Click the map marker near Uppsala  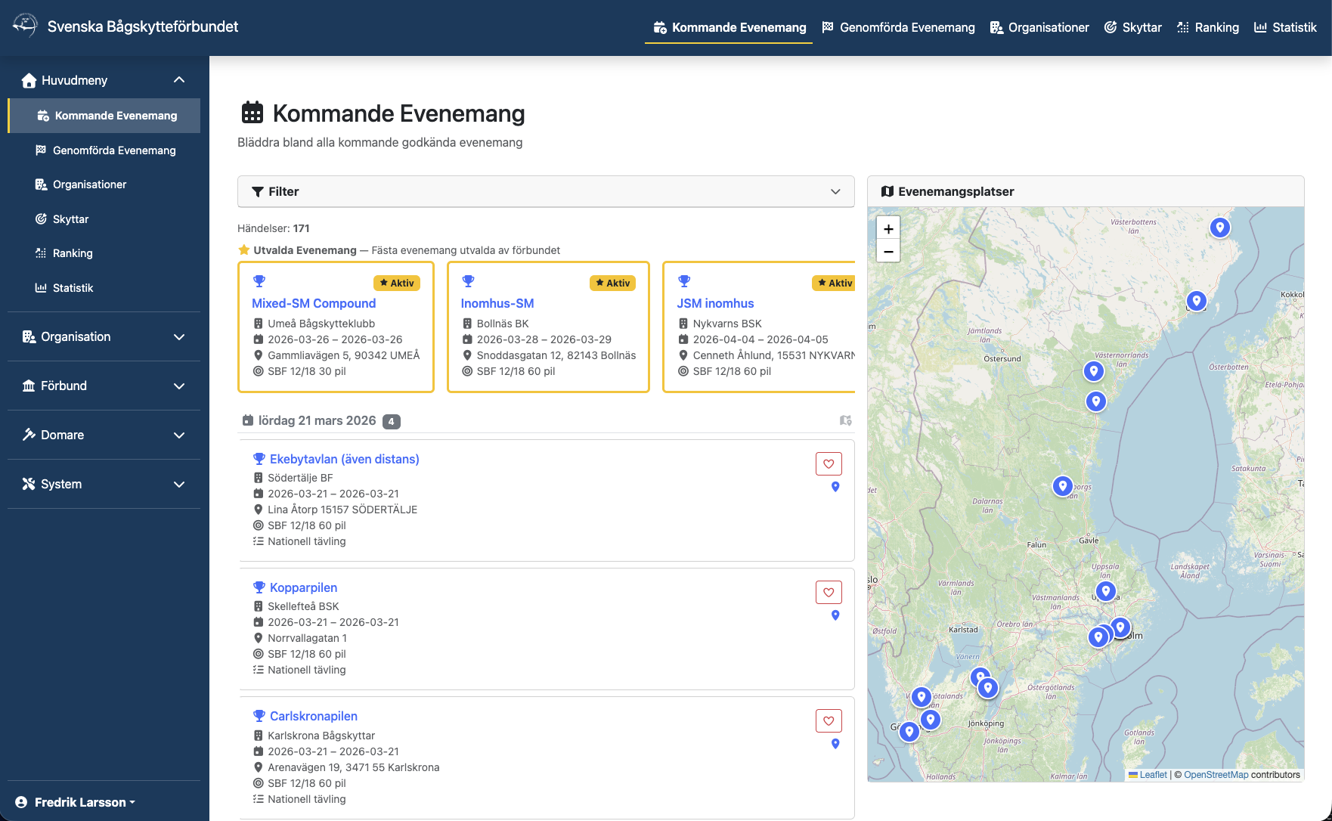point(1106,590)
